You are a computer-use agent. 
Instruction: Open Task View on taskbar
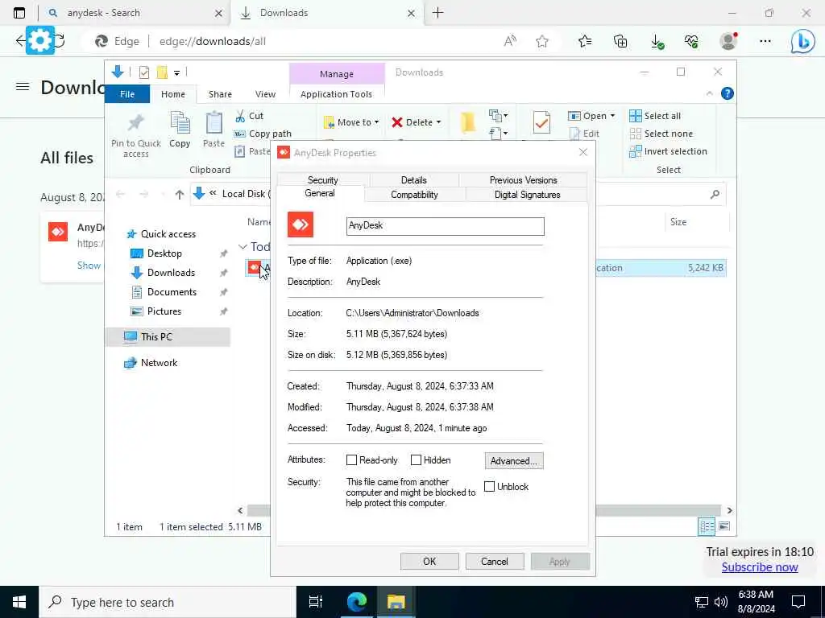[316, 602]
